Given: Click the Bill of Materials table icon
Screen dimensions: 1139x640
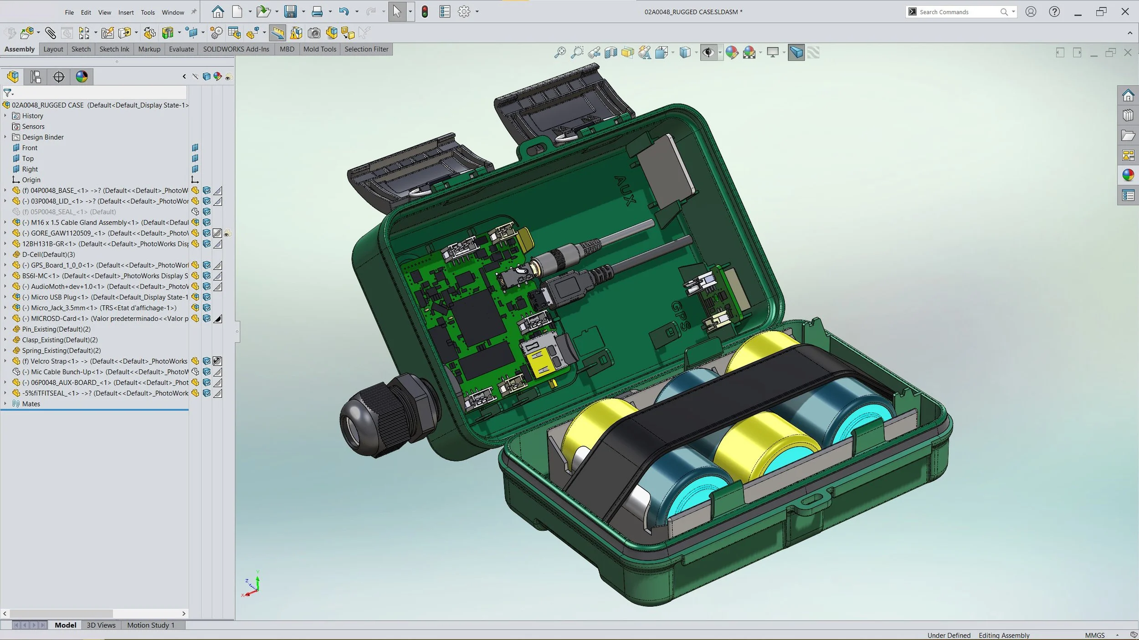Looking at the screenshot, I should click(234, 33).
